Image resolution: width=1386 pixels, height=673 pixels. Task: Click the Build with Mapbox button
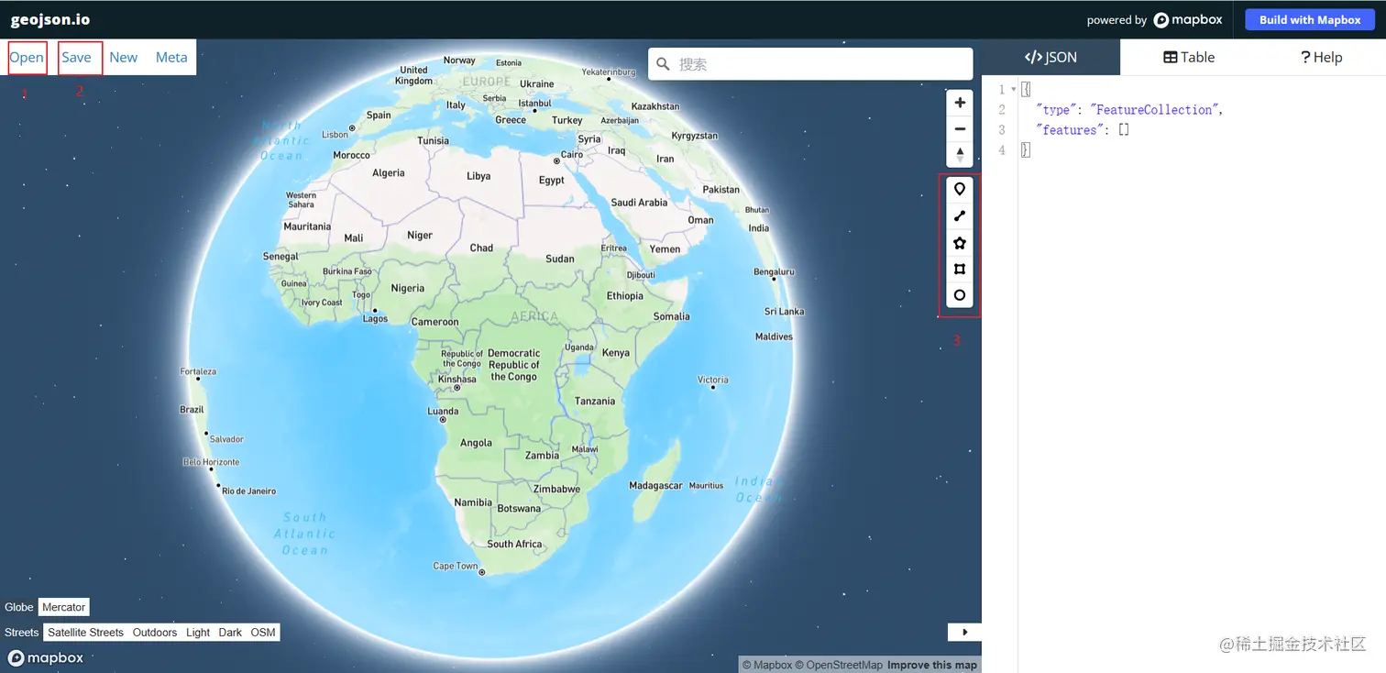[1310, 20]
